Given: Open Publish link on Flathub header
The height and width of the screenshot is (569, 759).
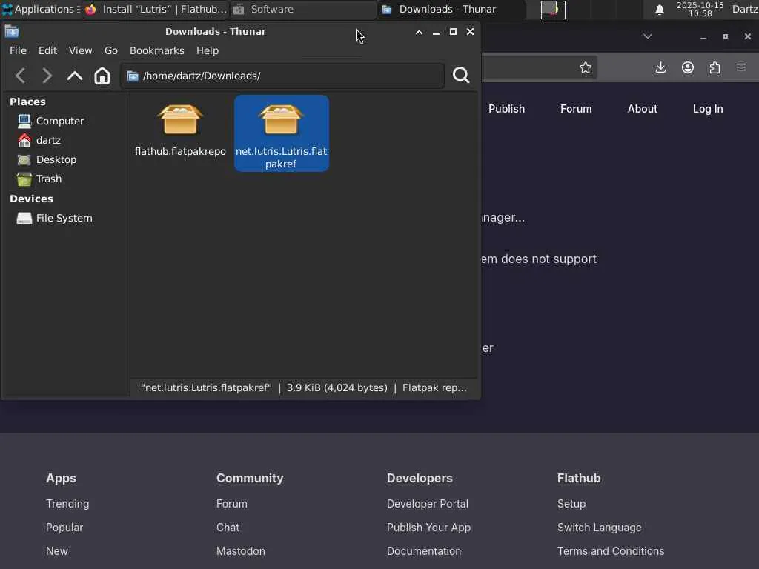Looking at the screenshot, I should [x=506, y=109].
